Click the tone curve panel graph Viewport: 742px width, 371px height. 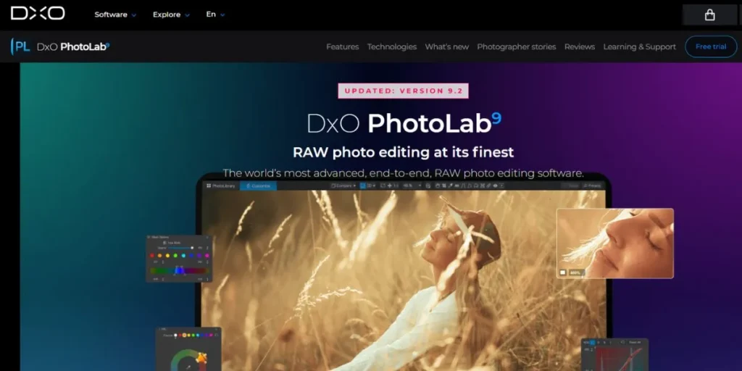point(620,359)
